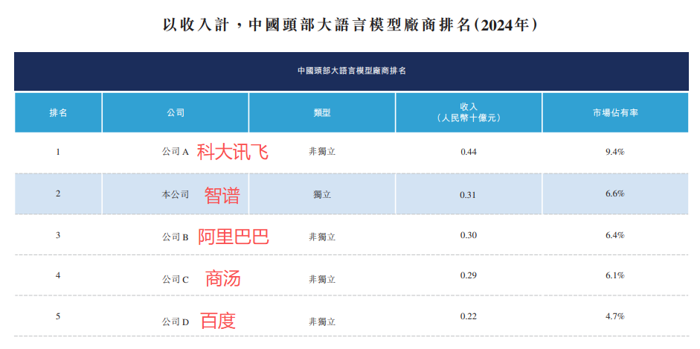Screen dimensions: 700x349
Task: Click the '收入 (人民幣十億元)' column header
Action: (x=469, y=112)
